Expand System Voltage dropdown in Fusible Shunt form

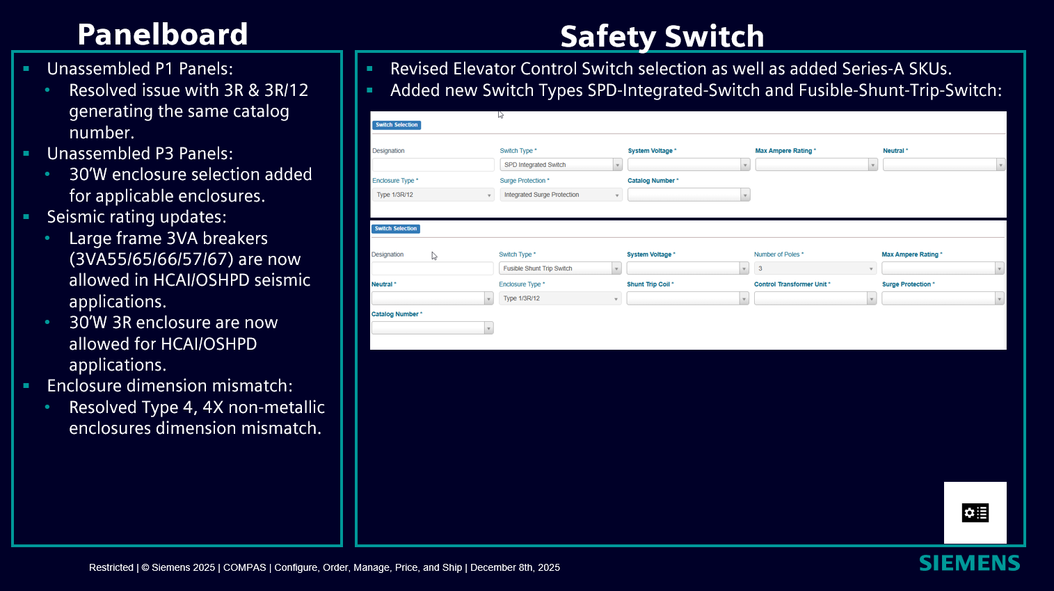(687, 268)
